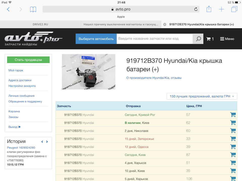
Task: Add a new Safari tab
Action: click(x=222, y=9)
